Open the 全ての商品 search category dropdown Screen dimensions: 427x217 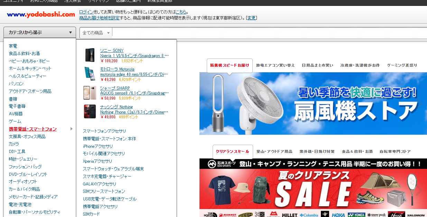pyautogui.click(x=96, y=33)
